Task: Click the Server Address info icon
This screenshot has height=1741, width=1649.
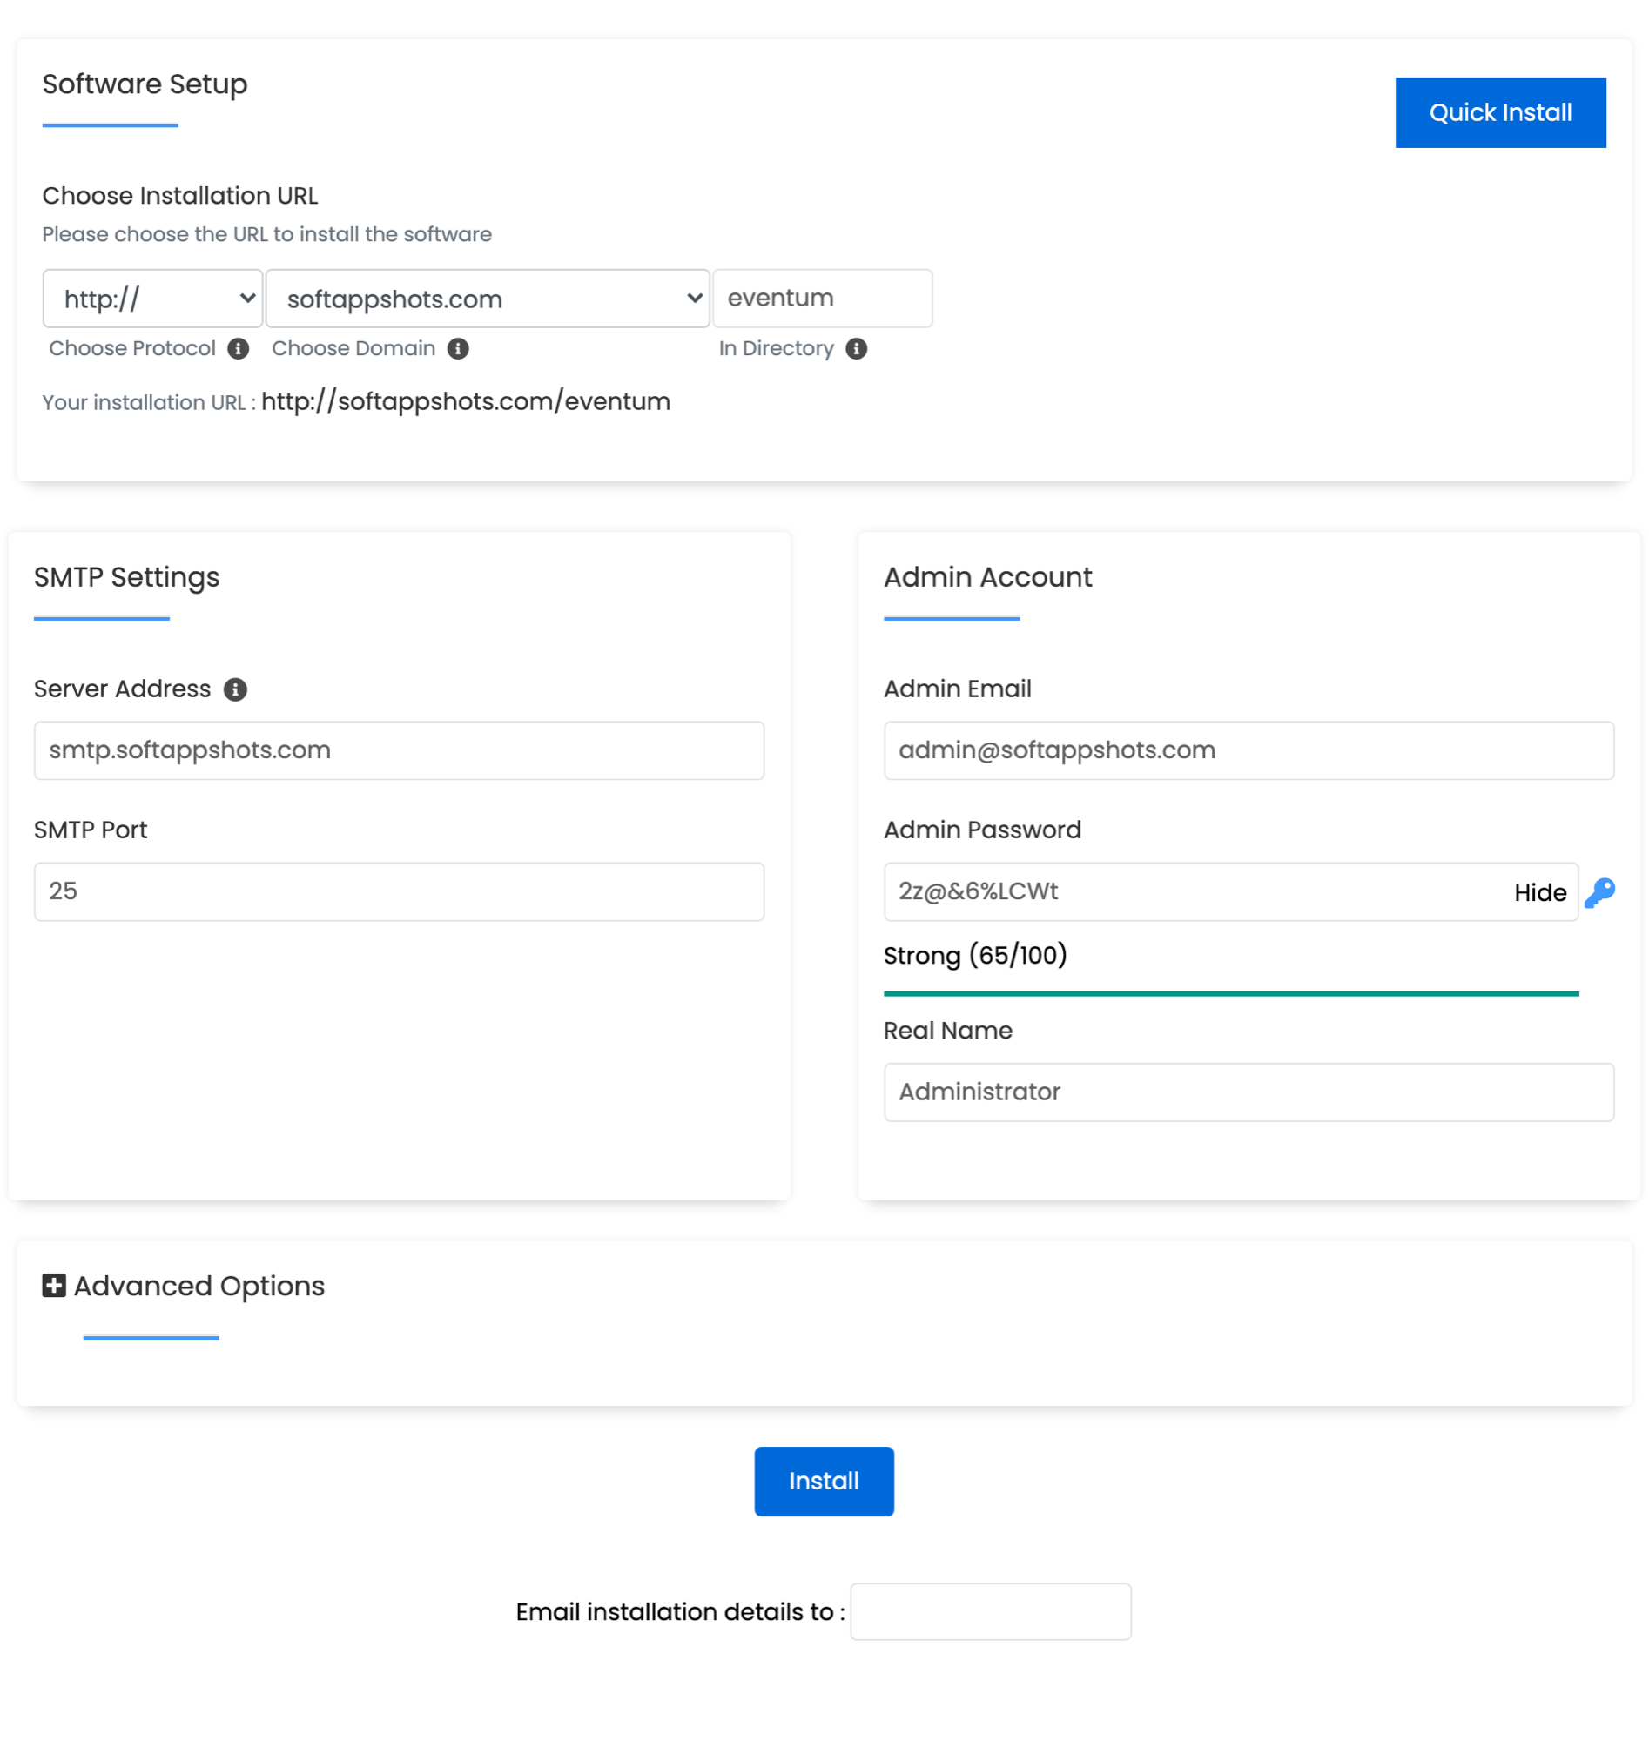Action: coord(235,689)
